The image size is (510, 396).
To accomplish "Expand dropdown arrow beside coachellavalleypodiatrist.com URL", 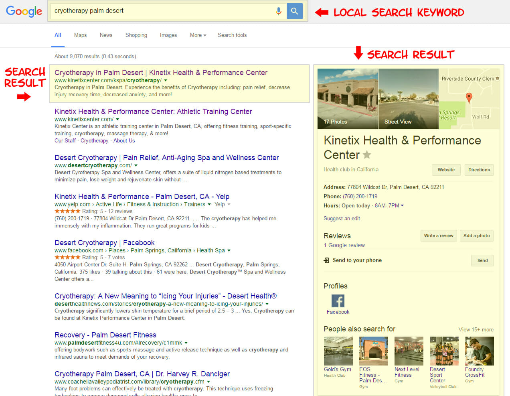I will coord(208,382).
